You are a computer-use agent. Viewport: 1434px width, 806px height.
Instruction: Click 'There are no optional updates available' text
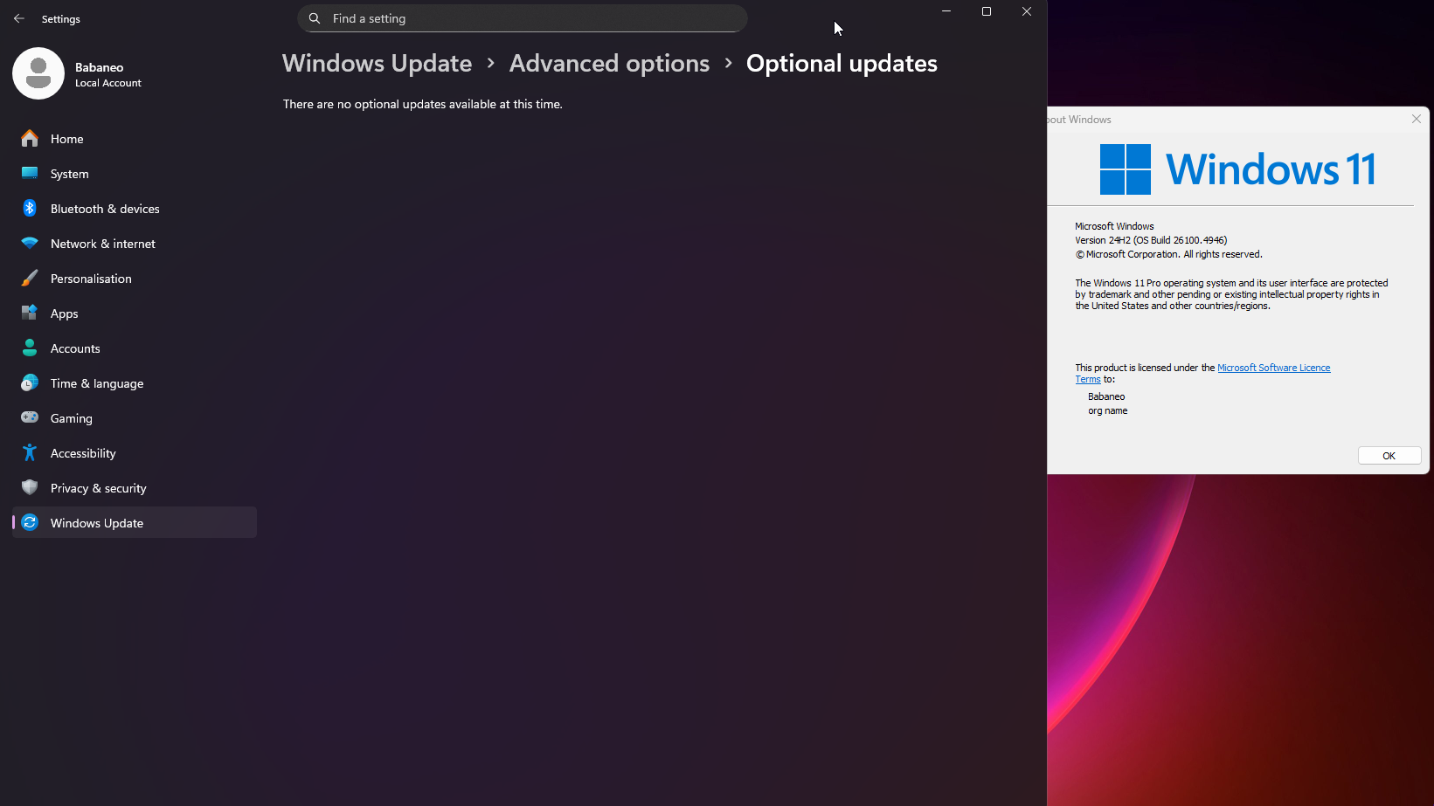422,104
